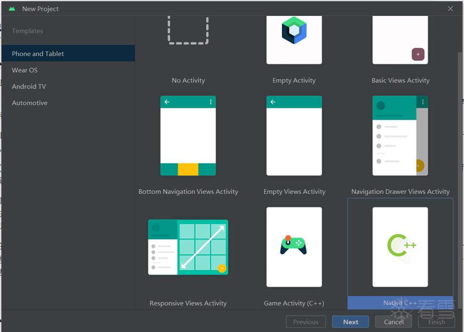Click 'Navigation Drawer Views Activity' label

coord(400,192)
